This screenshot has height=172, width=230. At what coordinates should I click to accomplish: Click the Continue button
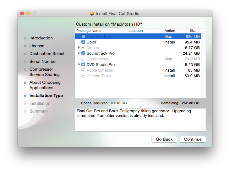pos(193,139)
